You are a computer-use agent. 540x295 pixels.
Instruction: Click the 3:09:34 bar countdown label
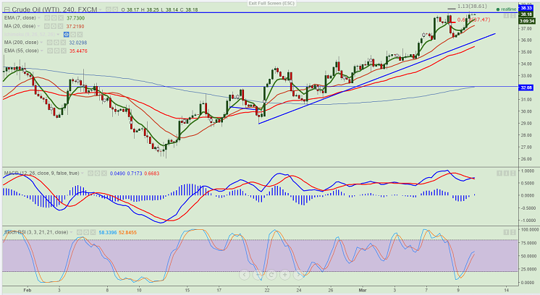(x=526, y=21)
